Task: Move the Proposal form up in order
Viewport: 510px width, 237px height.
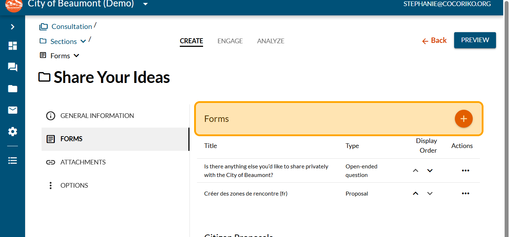Action: 415,193
